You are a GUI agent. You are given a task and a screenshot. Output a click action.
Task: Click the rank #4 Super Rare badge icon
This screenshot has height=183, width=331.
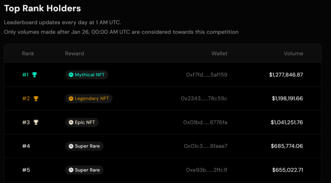point(71,146)
